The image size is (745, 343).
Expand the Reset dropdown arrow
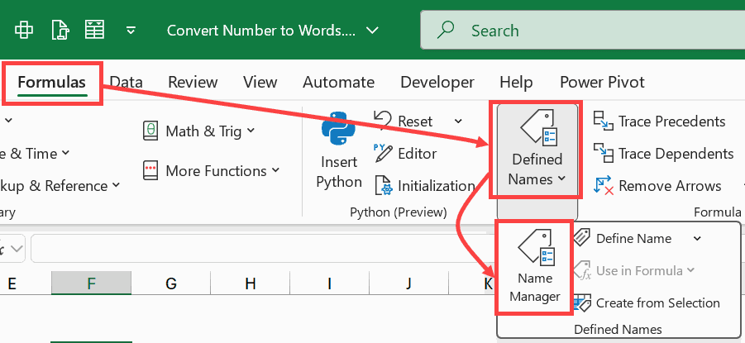point(458,121)
